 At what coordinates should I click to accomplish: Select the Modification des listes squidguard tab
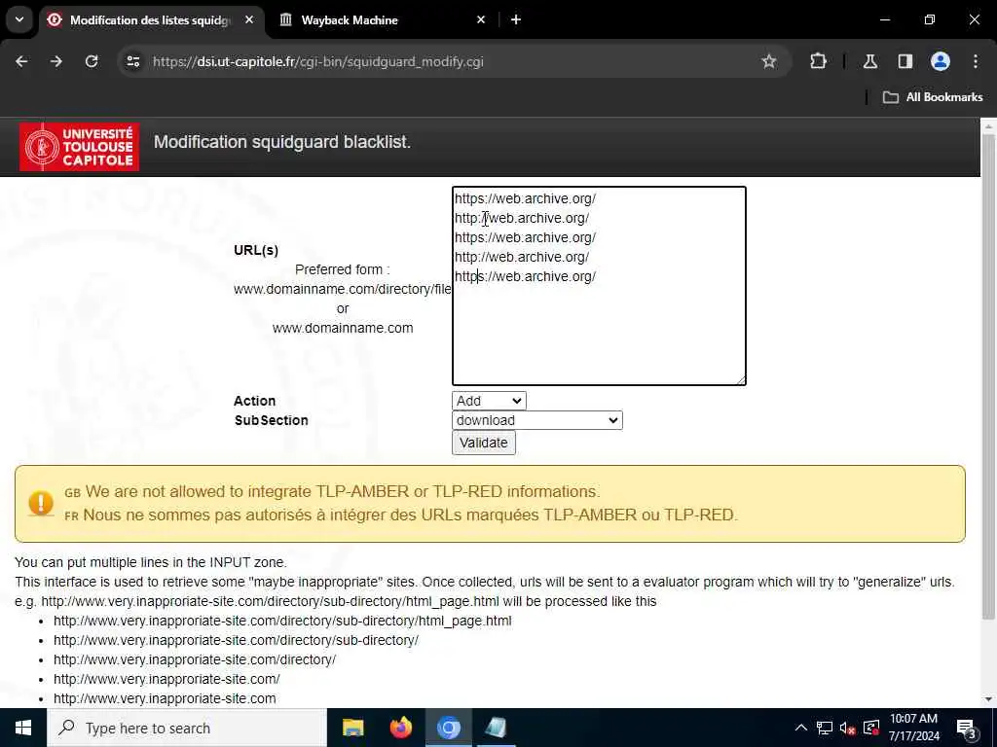click(149, 20)
